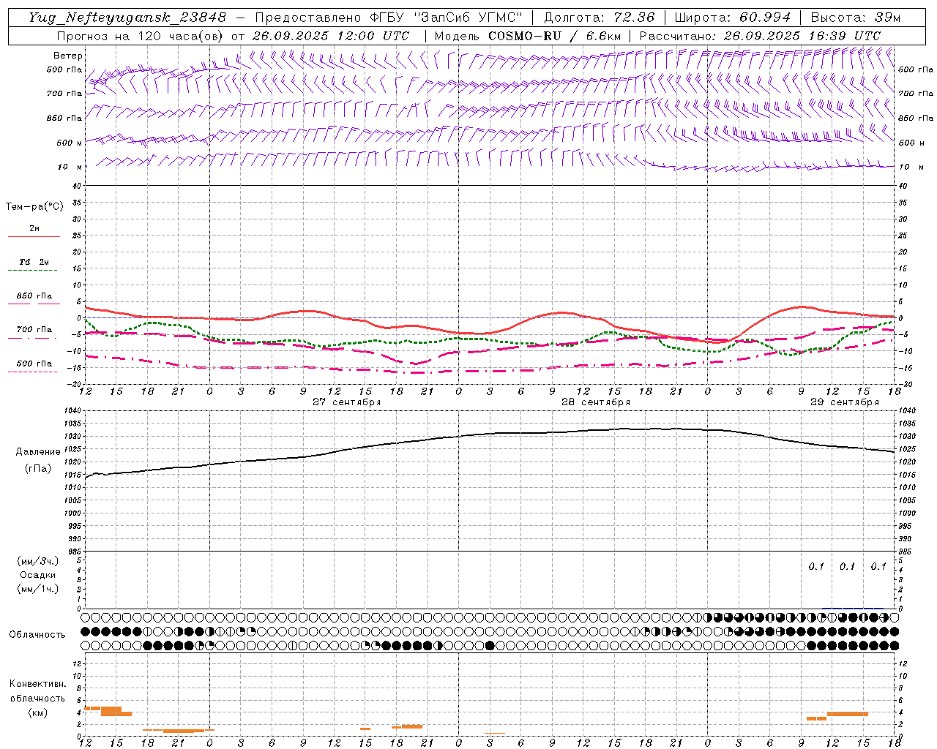This screenshot has height=749, width=937.
Task: Click the Давление pressure panel label
Action: pyautogui.click(x=38, y=452)
